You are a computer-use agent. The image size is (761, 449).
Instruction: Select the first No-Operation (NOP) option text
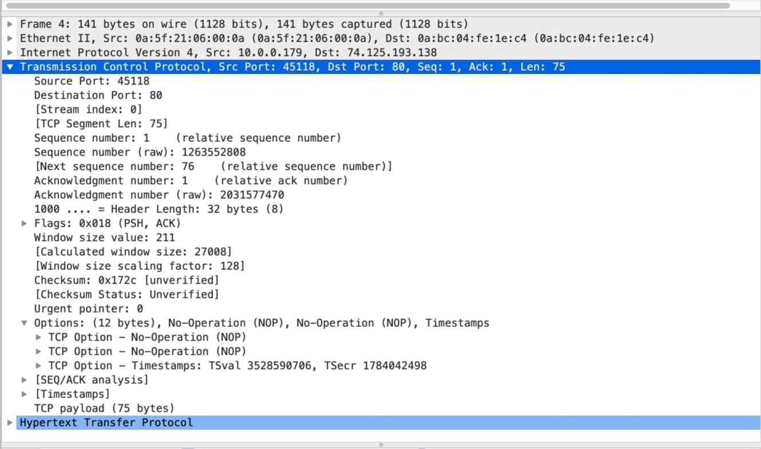tap(147, 337)
